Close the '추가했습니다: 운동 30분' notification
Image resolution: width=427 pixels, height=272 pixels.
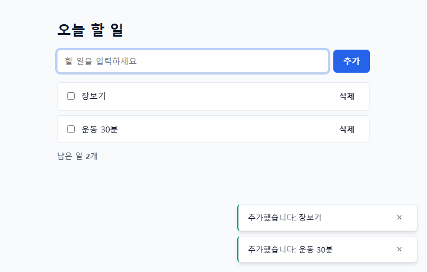coord(399,249)
